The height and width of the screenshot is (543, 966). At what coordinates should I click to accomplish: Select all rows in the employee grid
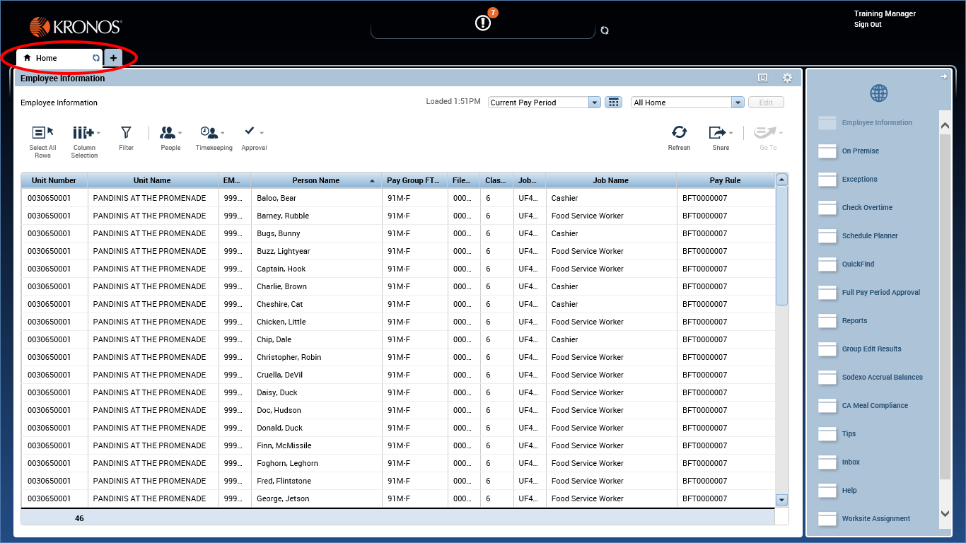click(x=42, y=138)
